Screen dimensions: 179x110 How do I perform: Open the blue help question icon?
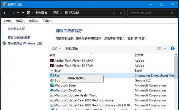point(172,48)
